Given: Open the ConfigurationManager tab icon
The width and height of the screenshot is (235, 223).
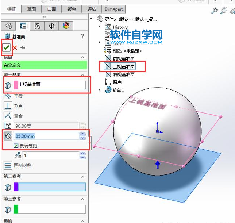Looking at the screenshot, I should tap(37, 26).
